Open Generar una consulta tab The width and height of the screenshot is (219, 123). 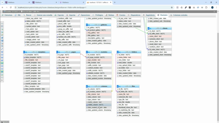click(x=43, y=15)
